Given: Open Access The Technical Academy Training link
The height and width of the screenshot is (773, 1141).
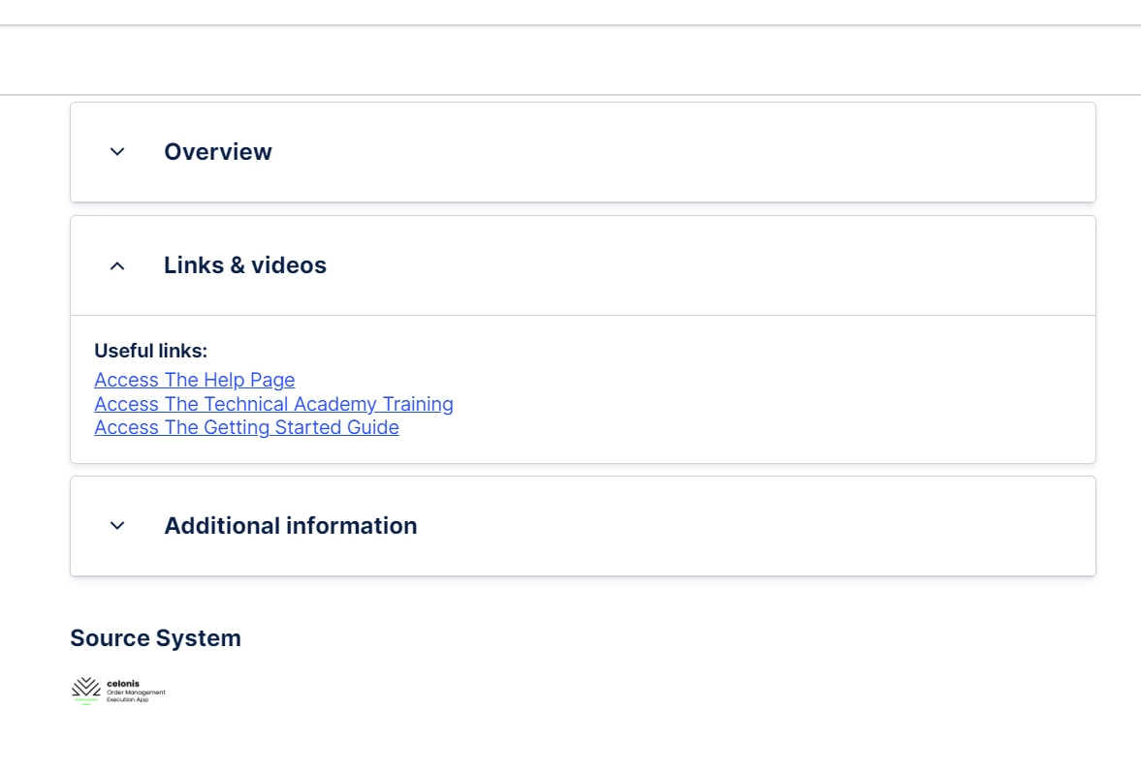Looking at the screenshot, I should click(273, 404).
